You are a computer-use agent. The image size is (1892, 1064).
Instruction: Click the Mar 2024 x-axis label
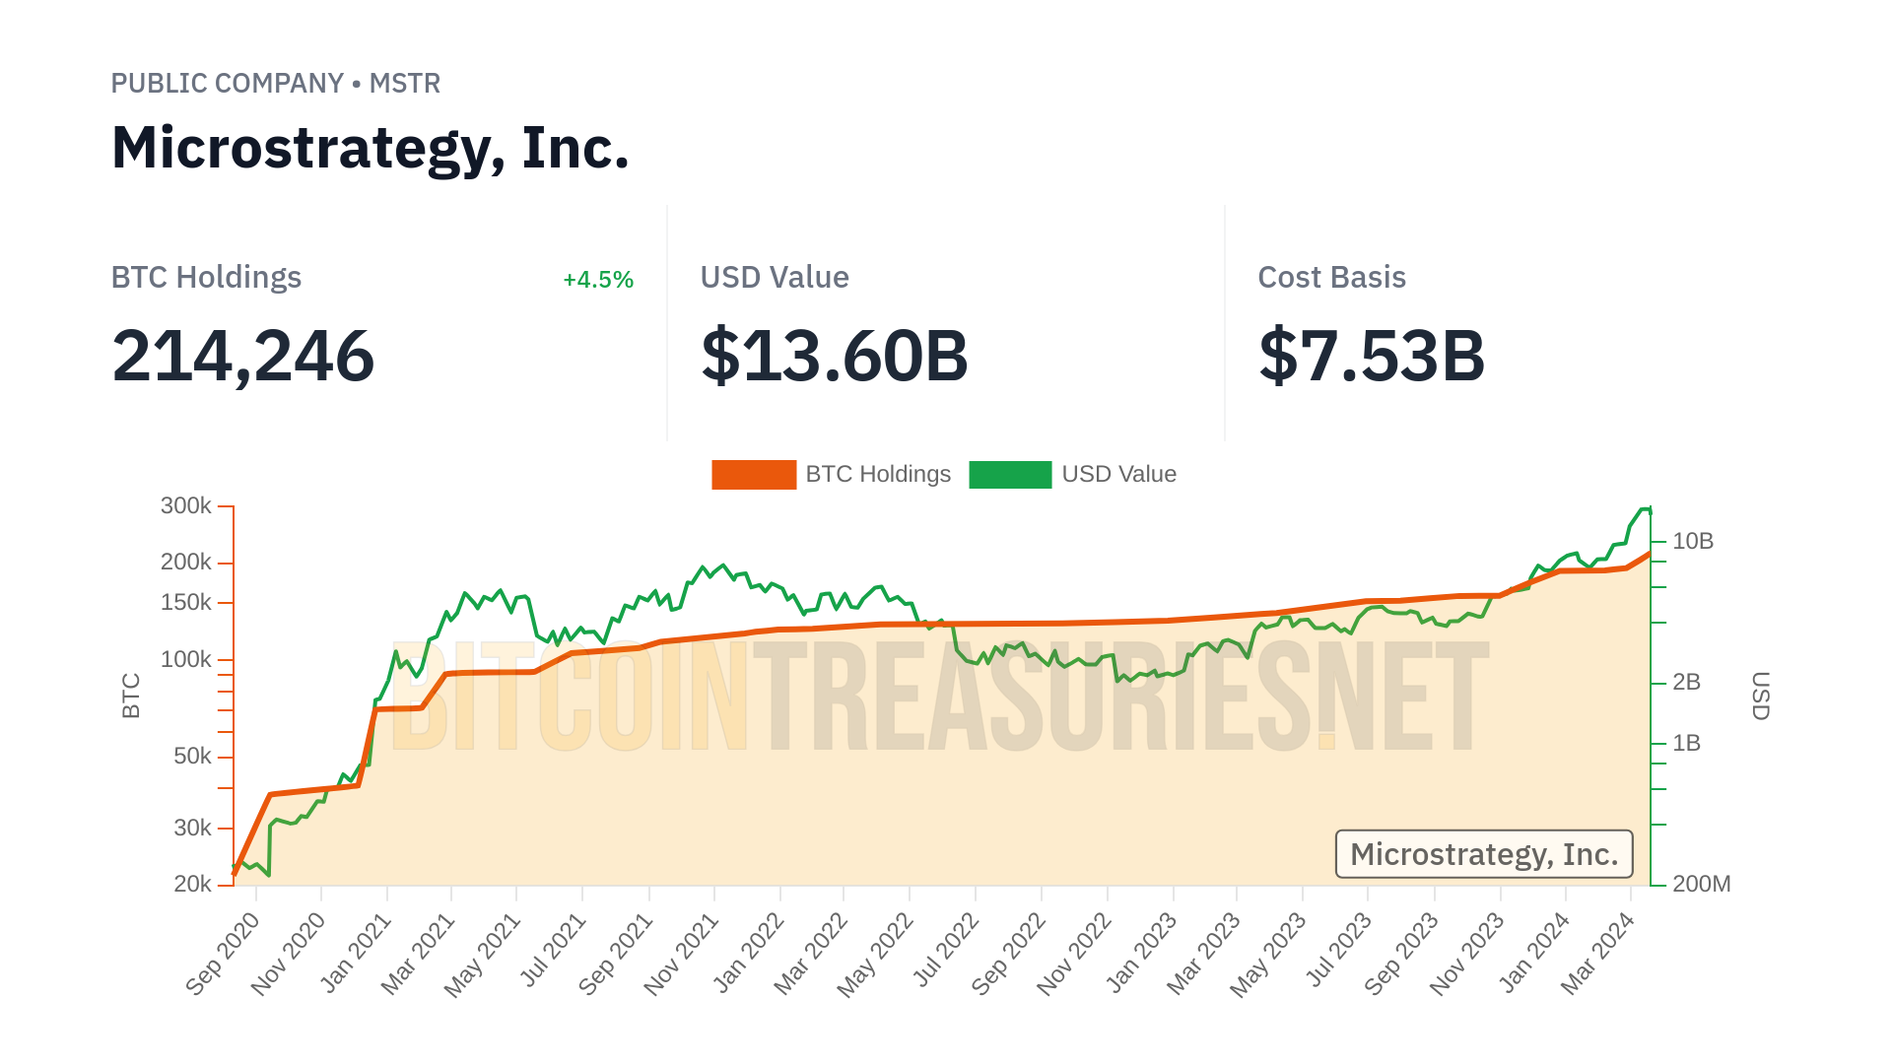1598,954
